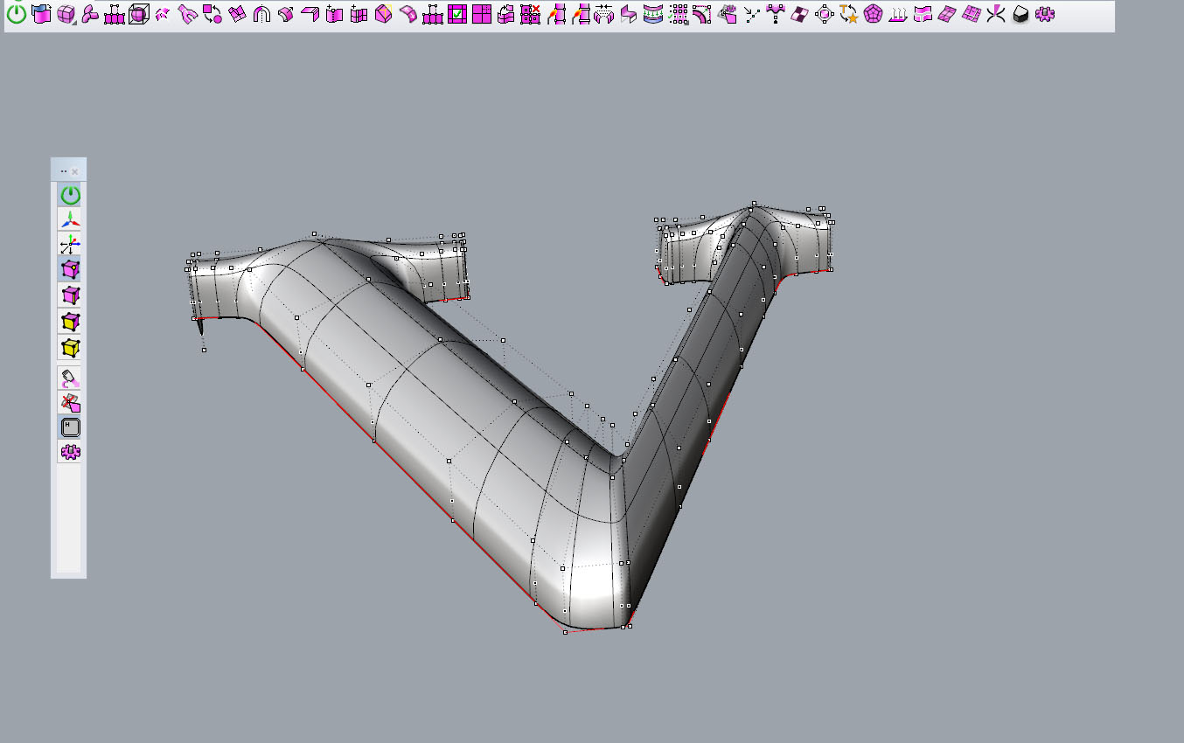Click the three-lobed pink shape icon
The height and width of the screenshot is (743, 1184).
90,14
